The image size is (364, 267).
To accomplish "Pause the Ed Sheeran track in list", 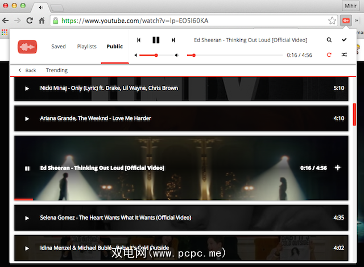I will (x=27, y=169).
